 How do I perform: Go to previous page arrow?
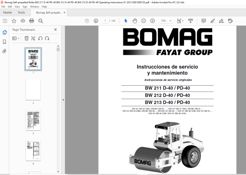point(87,21)
